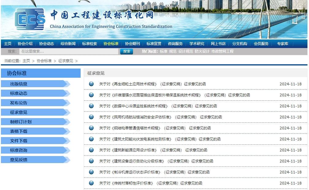Click bullet icon beside 建筑新能源应用设计标准 entry

point(91,150)
